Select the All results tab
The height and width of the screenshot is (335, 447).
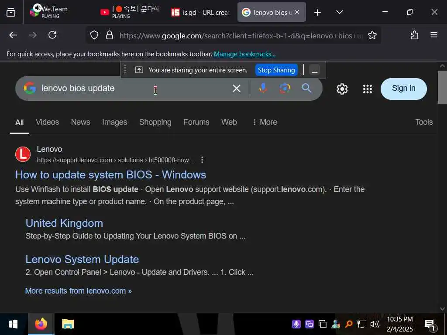(x=19, y=123)
